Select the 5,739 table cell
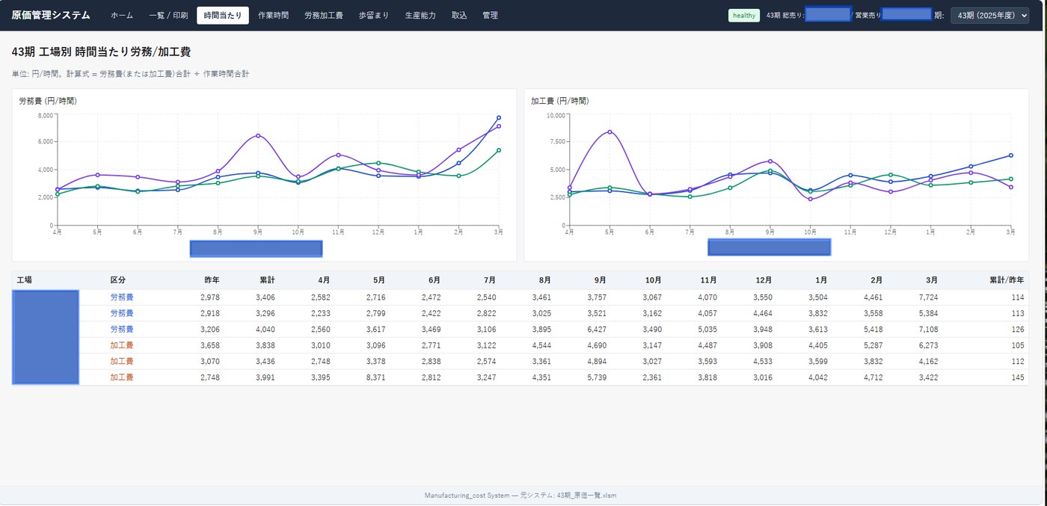The image size is (1047, 506). click(596, 377)
